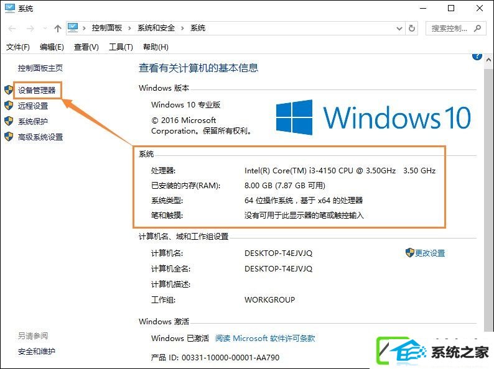Refresh the address bar view
The width and height of the screenshot is (494, 369).
pos(412,29)
